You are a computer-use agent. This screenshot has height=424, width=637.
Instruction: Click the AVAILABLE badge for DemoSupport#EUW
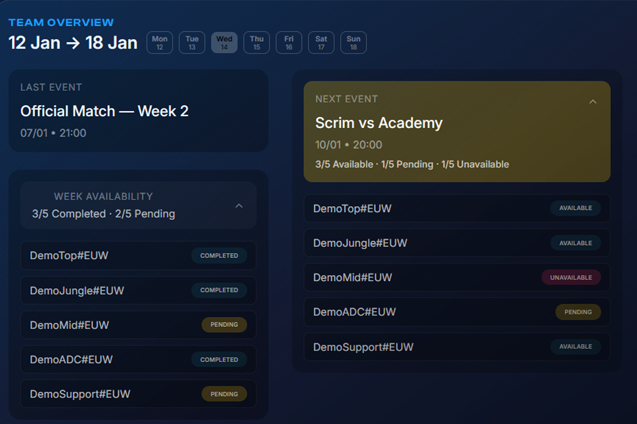pos(575,347)
